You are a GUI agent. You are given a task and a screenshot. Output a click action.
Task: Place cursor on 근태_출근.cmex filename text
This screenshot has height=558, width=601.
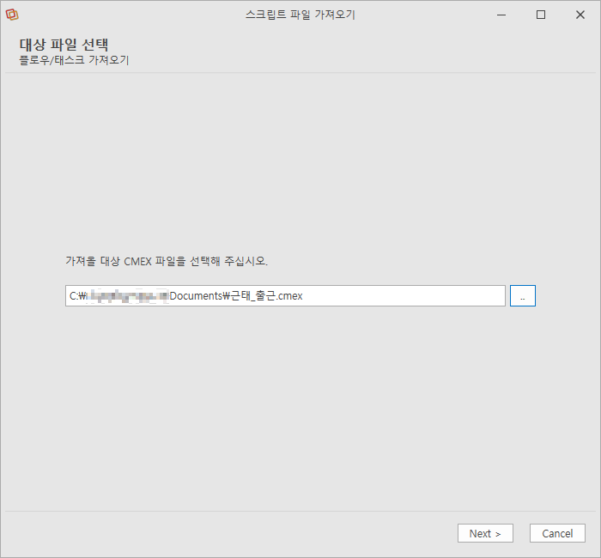point(267,296)
